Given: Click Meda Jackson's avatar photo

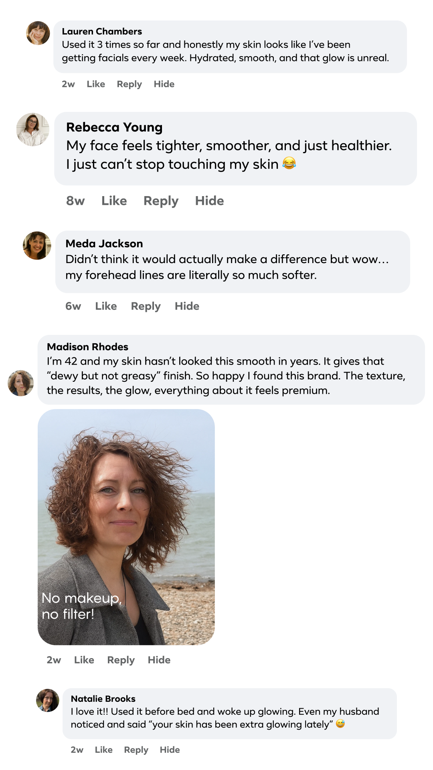Looking at the screenshot, I should (x=37, y=245).
